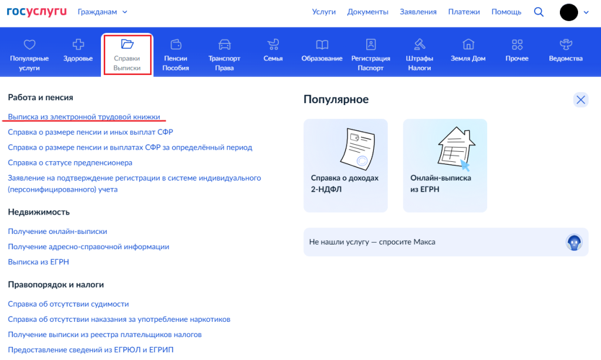This screenshot has height=360, width=601.
Task: Open Получение выписки из реестра плательщиков налогов
Action: [x=104, y=335]
